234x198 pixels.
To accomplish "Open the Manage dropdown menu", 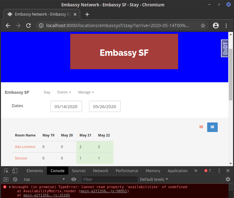I will (x=86, y=92).
